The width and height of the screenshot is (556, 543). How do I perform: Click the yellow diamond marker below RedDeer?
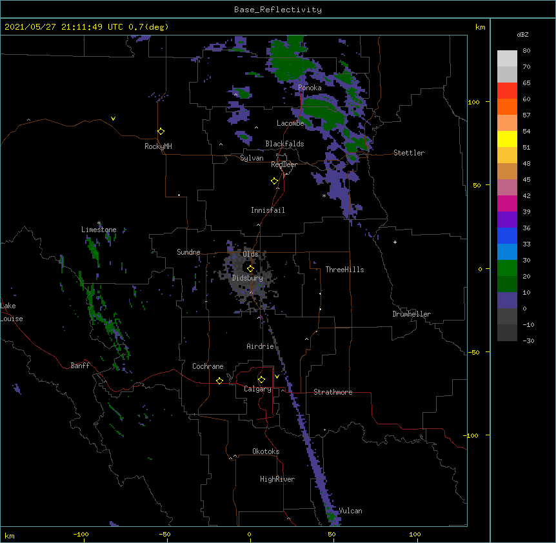click(x=274, y=181)
